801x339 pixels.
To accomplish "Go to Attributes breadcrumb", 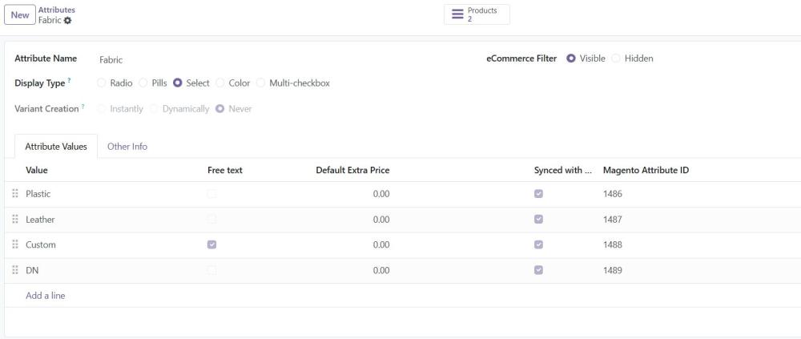I will coord(57,10).
